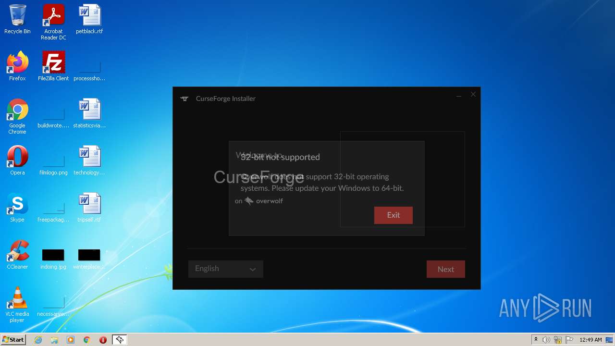This screenshot has width=615, height=346.
Task: Select the Opera desktop shortcut
Action: (x=17, y=161)
